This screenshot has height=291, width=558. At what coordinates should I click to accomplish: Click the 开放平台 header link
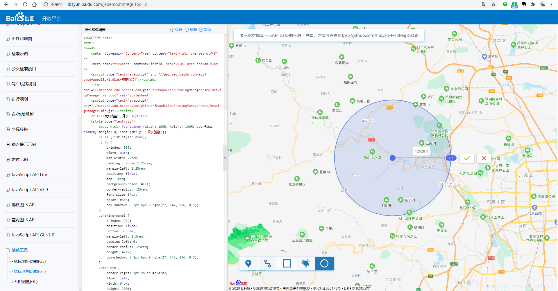pyautogui.click(x=51, y=18)
